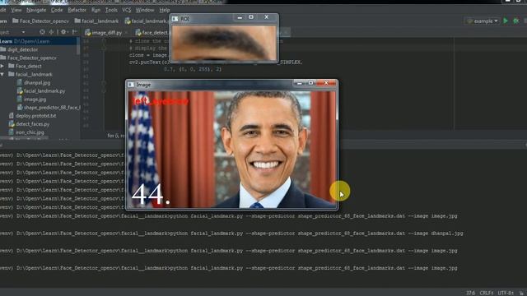Viewport: 527px width, 296px height.
Task: Select the Face_Detector_opencv folder in tree
Action: 29,58
